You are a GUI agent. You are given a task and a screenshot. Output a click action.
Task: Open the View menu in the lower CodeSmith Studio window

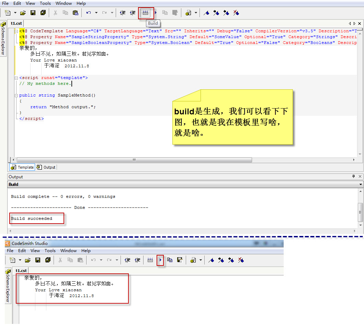point(35,251)
